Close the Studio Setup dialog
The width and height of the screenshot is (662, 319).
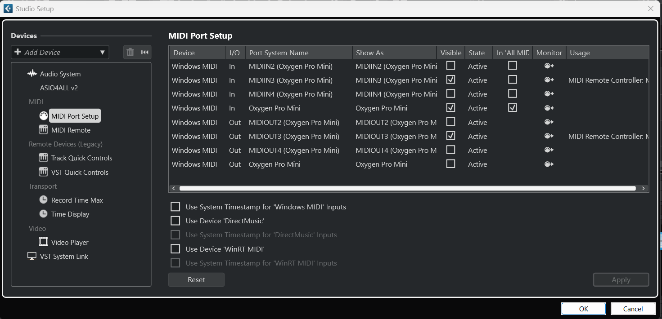point(650,9)
